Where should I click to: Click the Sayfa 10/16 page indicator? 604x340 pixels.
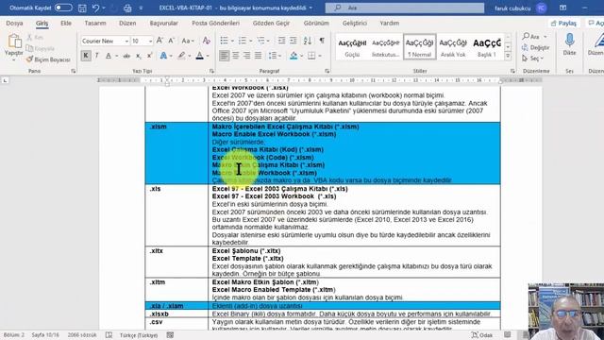click(x=45, y=335)
